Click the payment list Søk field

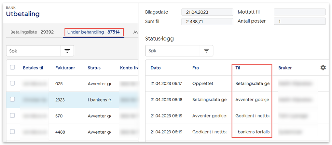click(34, 51)
